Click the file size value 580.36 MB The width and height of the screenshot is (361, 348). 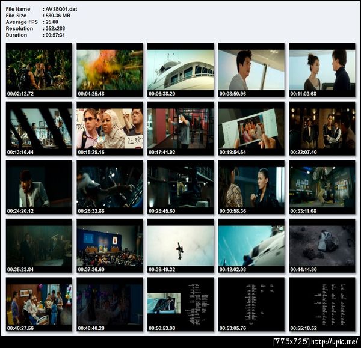(58, 16)
